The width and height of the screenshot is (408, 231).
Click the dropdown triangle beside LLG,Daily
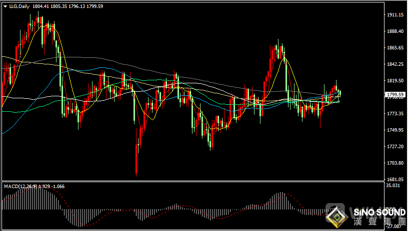5,5
